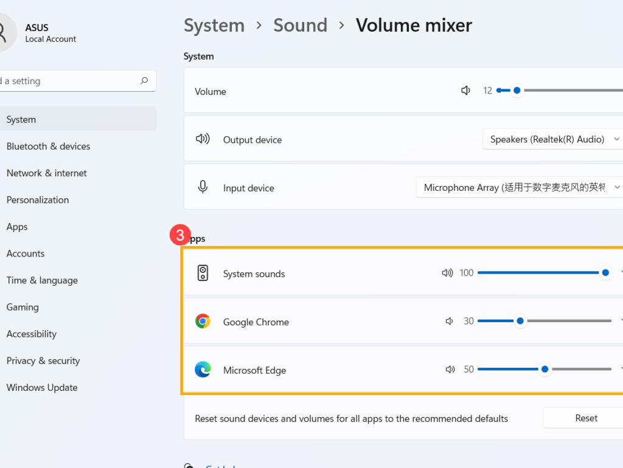The width and height of the screenshot is (623, 468).
Task: Mute Google Chrome via its speaker icon
Action: (449, 321)
